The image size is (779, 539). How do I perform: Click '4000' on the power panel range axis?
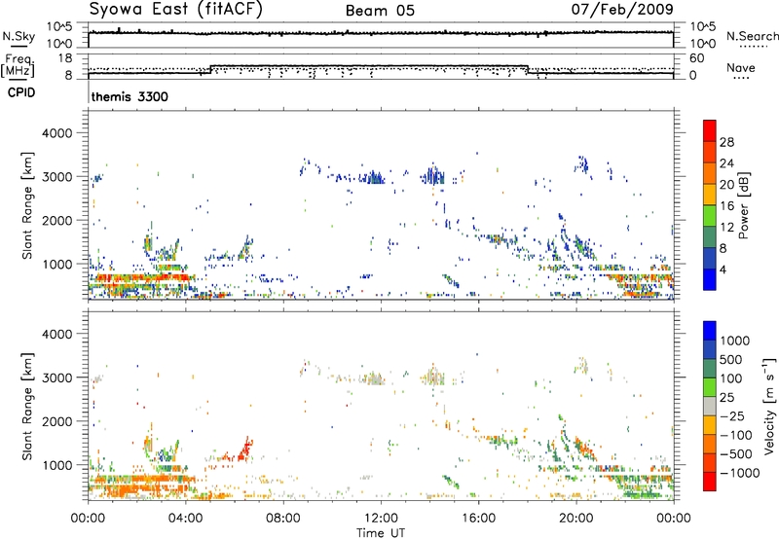pos(57,133)
